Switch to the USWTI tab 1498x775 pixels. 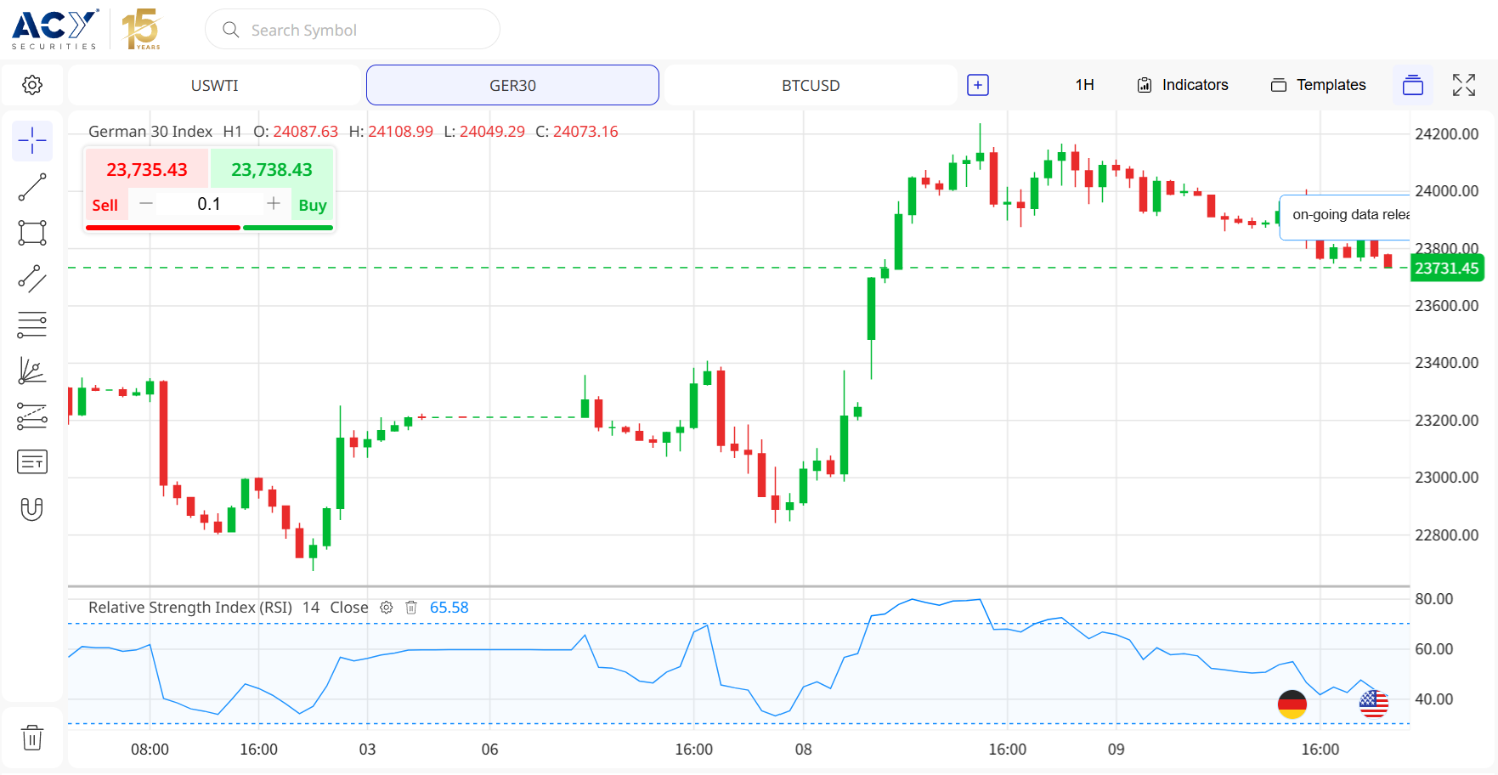click(214, 85)
